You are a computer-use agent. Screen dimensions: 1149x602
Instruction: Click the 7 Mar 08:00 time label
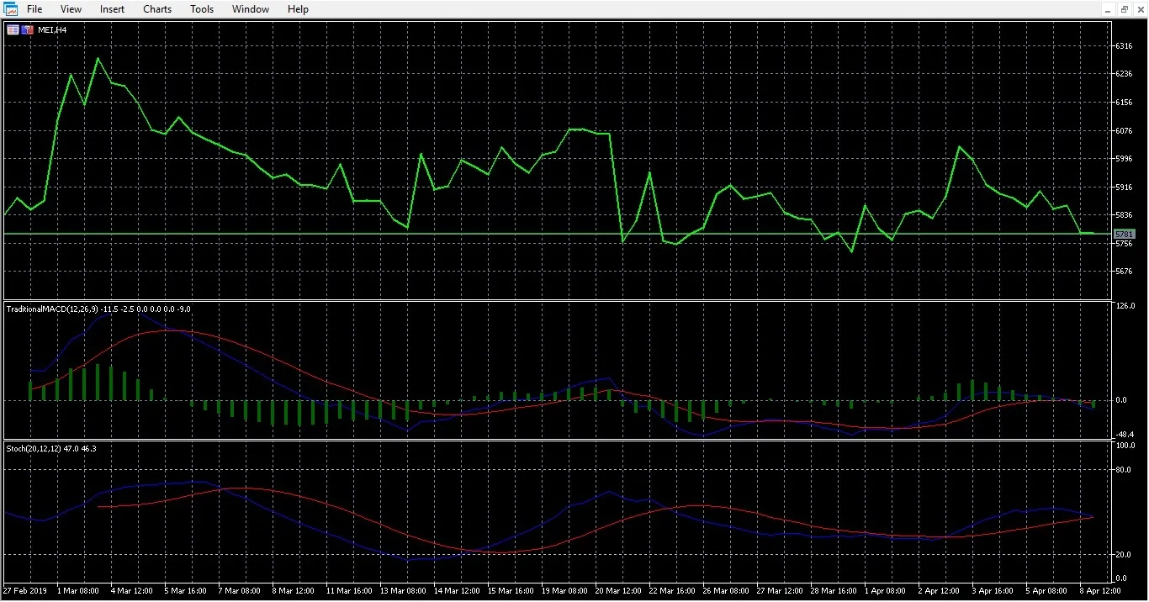(238, 591)
